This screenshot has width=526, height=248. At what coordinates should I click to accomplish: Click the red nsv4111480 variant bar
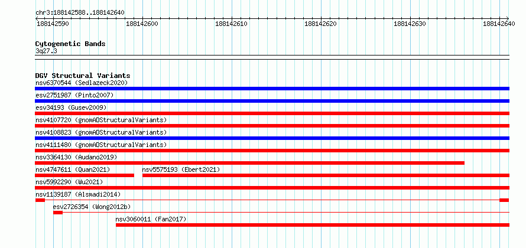(272, 151)
